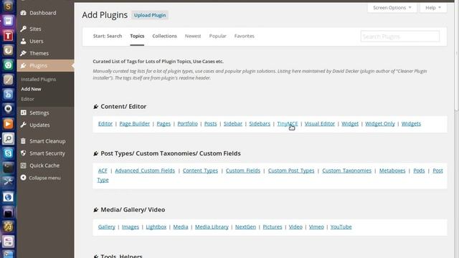Open the Custom Taxonomies tag link

pos(346,171)
